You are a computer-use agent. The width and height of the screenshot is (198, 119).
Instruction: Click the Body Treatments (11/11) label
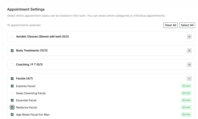click(x=32, y=51)
